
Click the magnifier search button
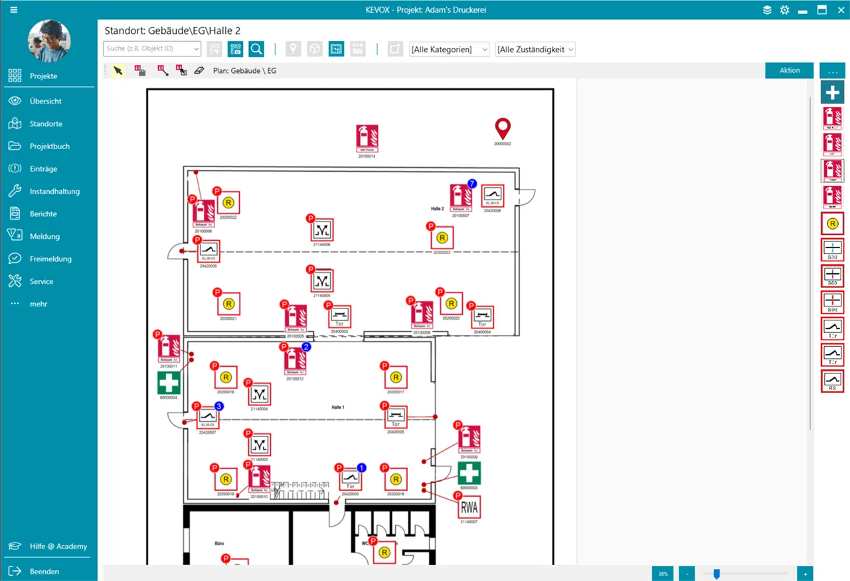(256, 49)
